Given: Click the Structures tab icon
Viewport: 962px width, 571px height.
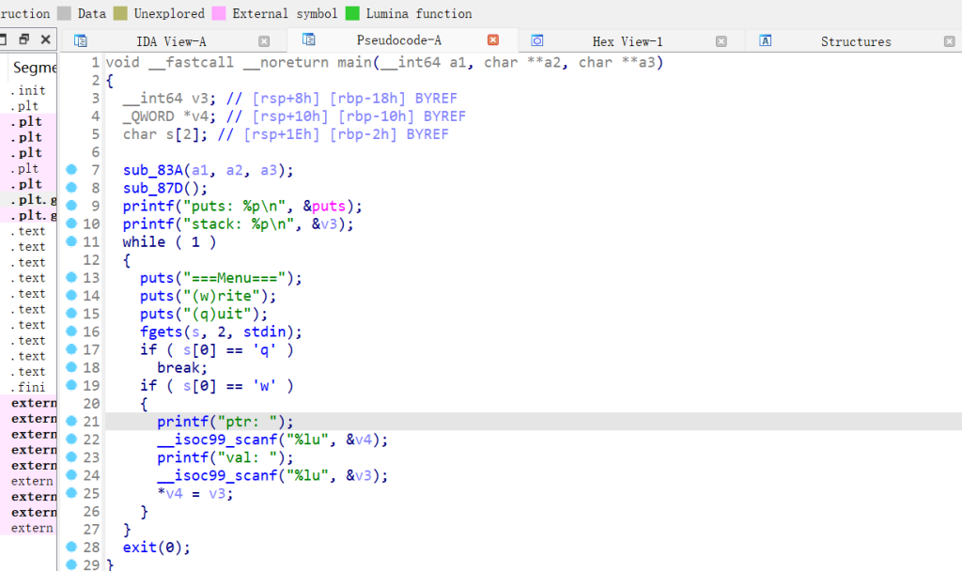Looking at the screenshot, I should click(766, 41).
